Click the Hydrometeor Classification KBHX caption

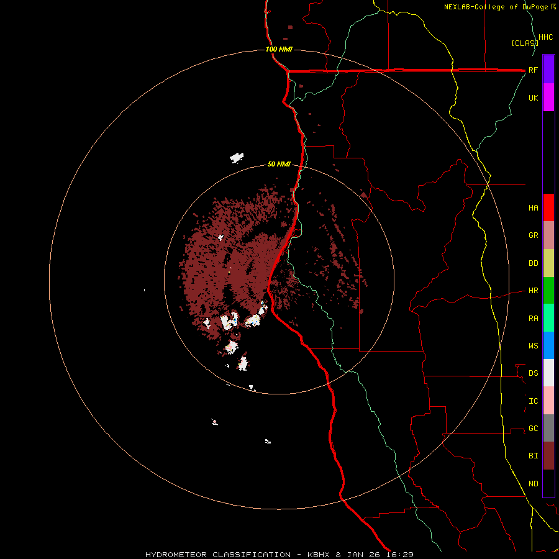[279, 555]
